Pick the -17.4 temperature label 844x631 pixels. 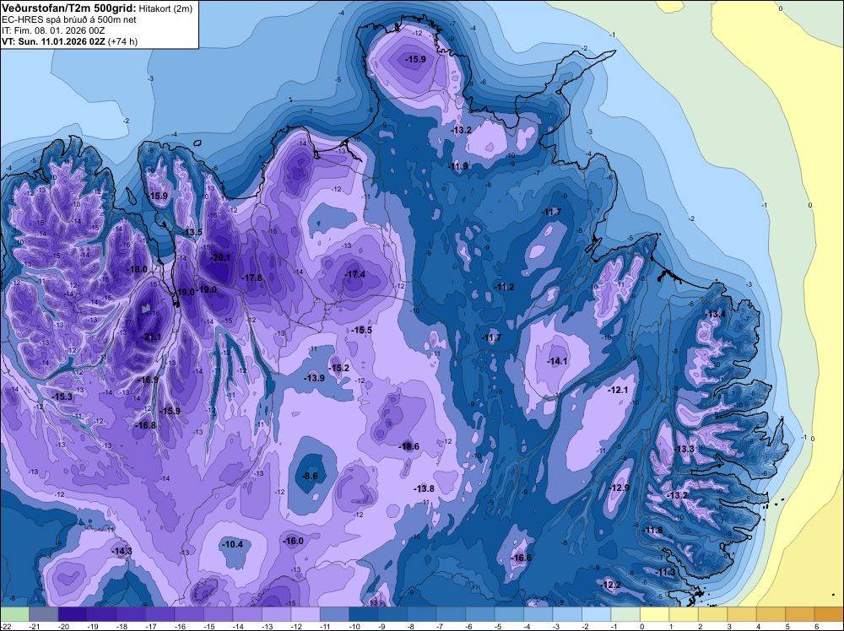tap(355, 274)
